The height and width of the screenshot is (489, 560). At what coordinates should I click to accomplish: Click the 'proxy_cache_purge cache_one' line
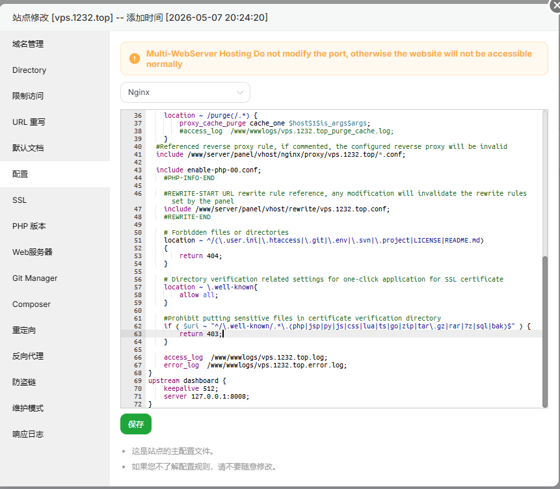click(274, 124)
